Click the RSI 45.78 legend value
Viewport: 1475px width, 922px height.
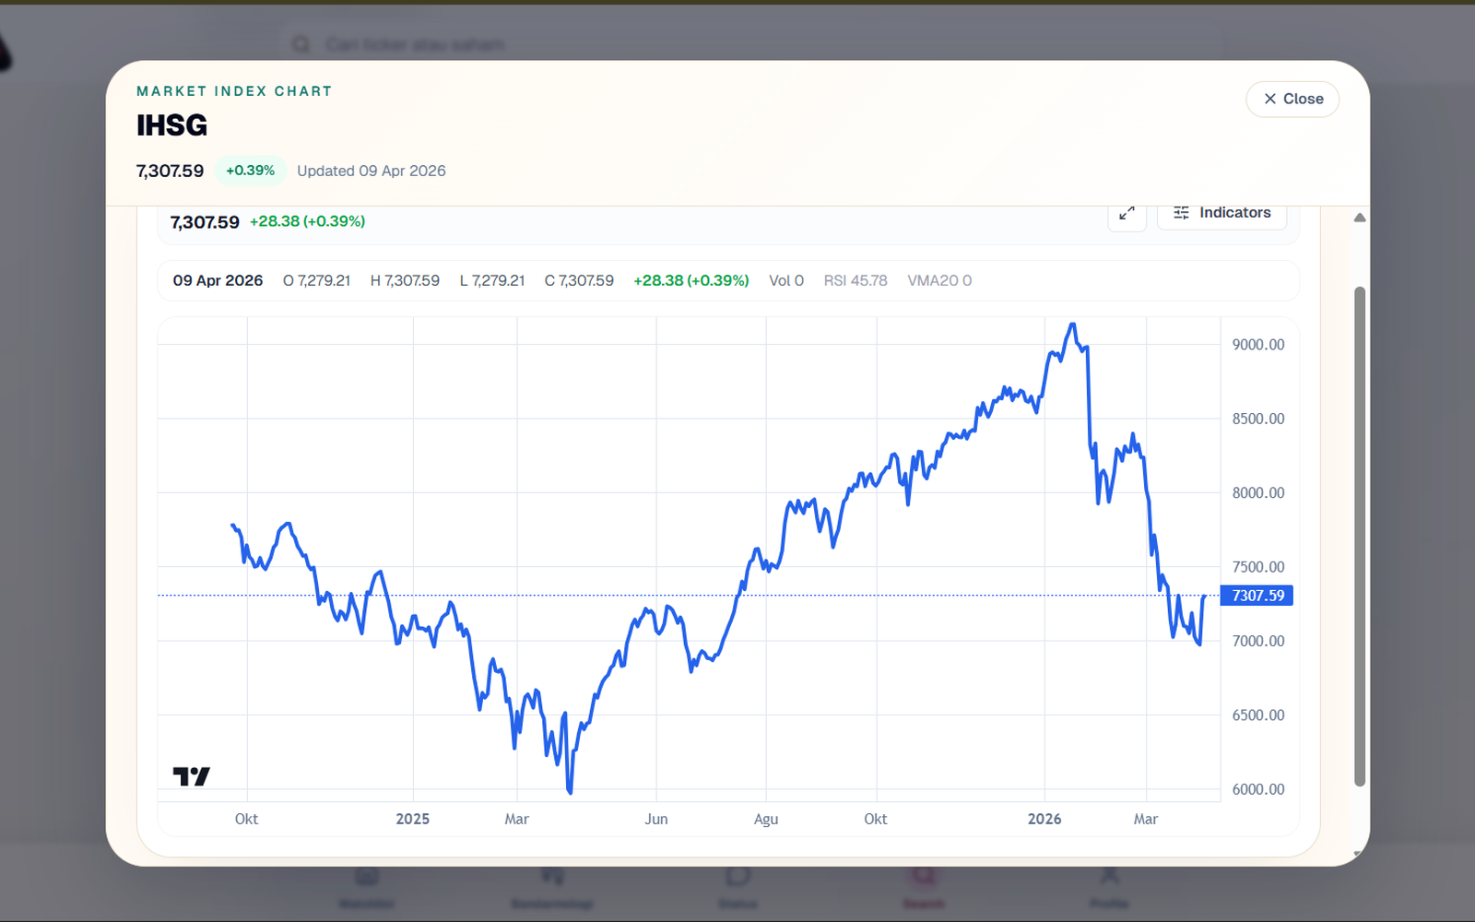(x=855, y=280)
